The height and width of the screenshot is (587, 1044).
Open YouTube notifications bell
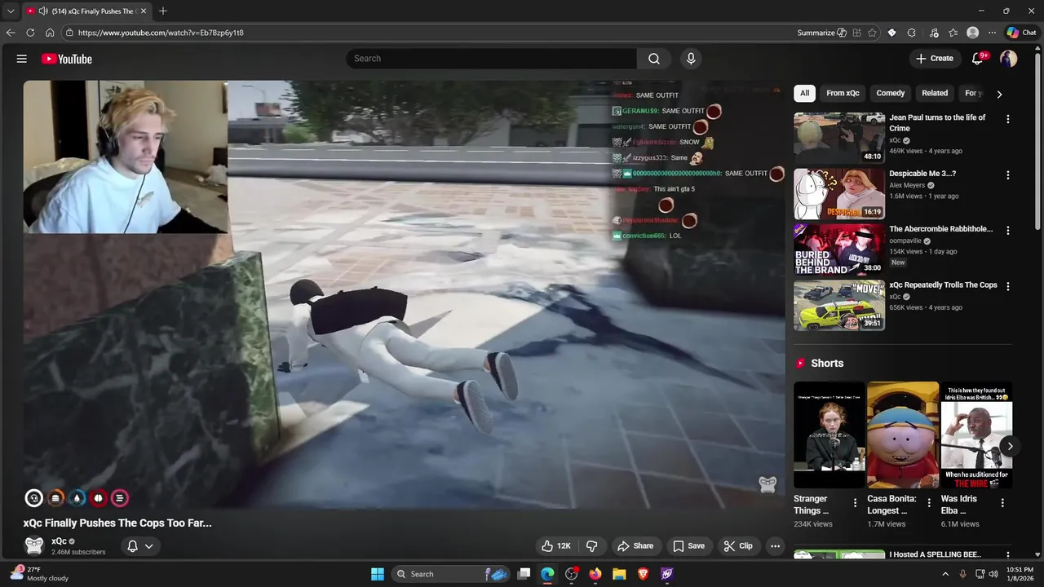[x=977, y=59]
